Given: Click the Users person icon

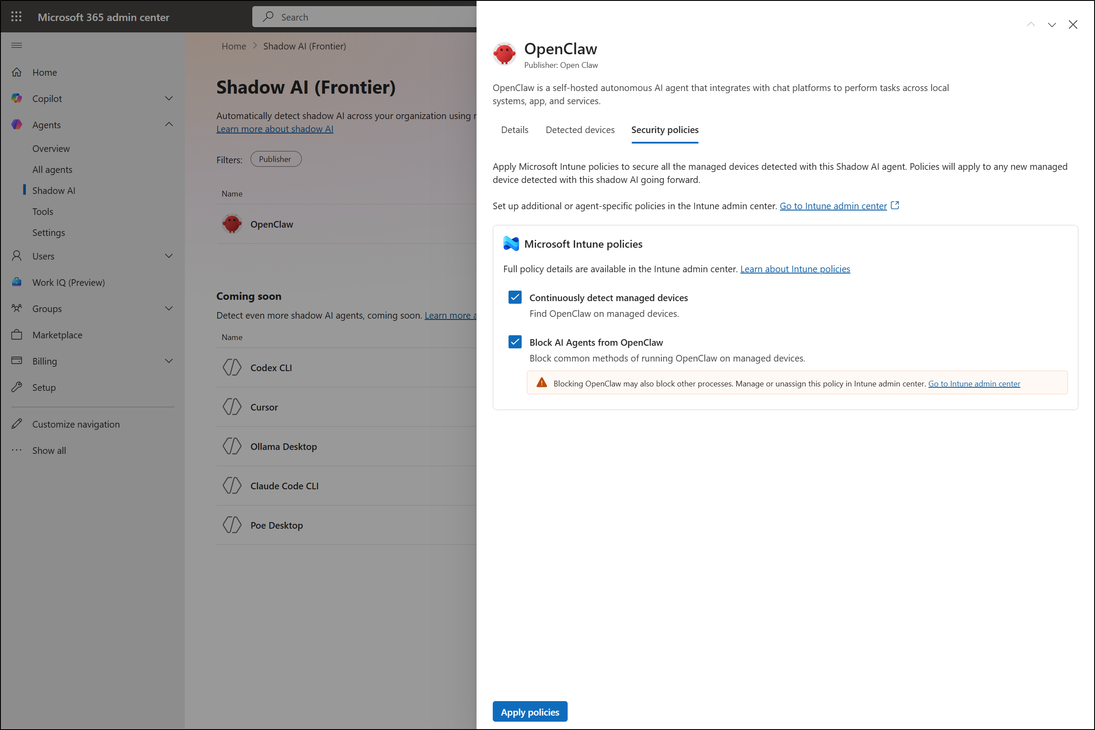Looking at the screenshot, I should (17, 256).
